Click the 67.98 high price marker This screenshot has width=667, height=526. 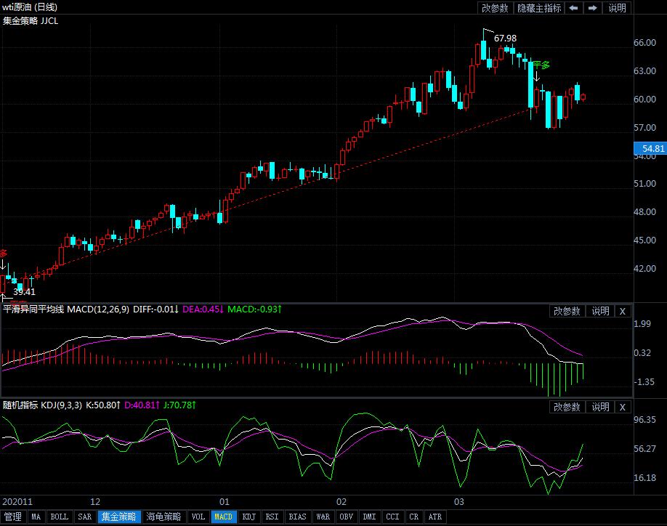click(x=504, y=38)
